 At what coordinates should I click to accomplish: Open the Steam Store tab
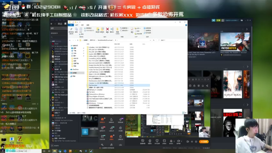(x=60, y=24)
